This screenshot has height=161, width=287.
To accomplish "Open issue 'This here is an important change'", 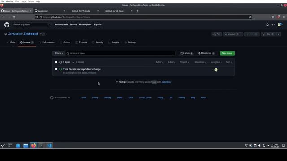I will tap(82, 69).
